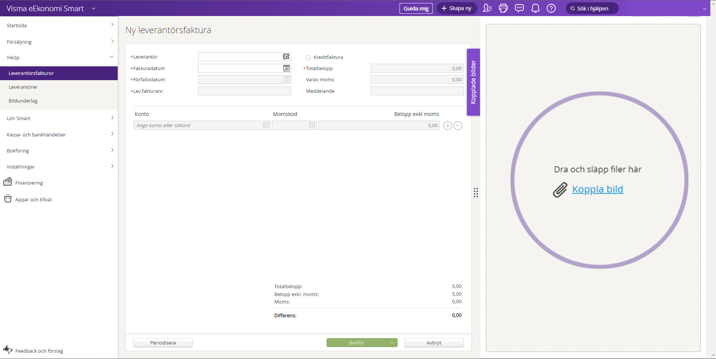Image resolution: width=716 pixels, height=359 pixels.
Task: Click the green Bokför button
Action: click(357, 343)
